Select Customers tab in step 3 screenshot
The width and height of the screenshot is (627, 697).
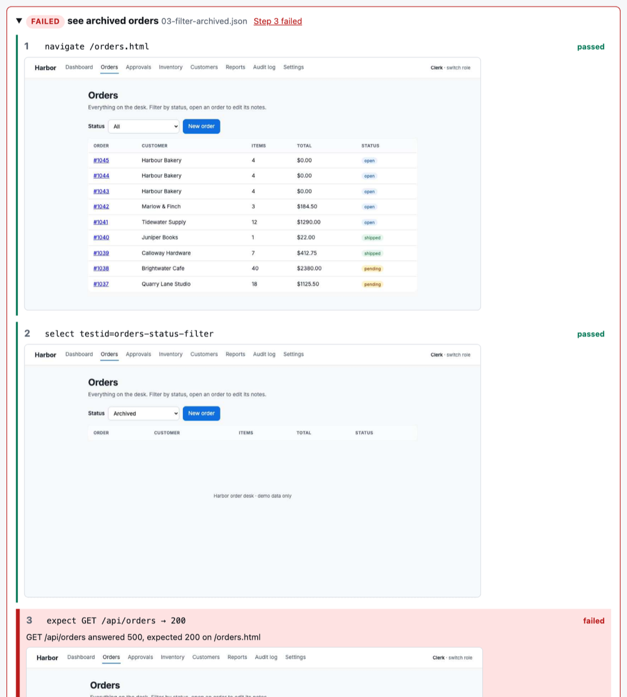[206, 657]
